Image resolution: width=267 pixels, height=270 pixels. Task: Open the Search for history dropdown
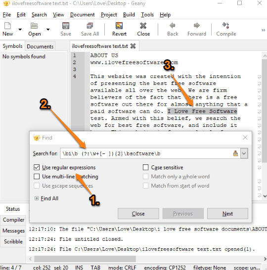click(x=244, y=153)
